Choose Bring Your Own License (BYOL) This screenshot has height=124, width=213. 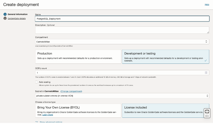coord(78,111)
